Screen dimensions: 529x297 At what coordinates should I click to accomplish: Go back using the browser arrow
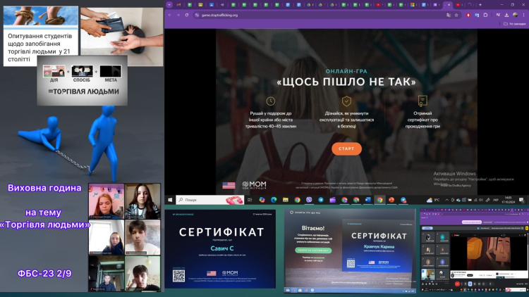170,14
